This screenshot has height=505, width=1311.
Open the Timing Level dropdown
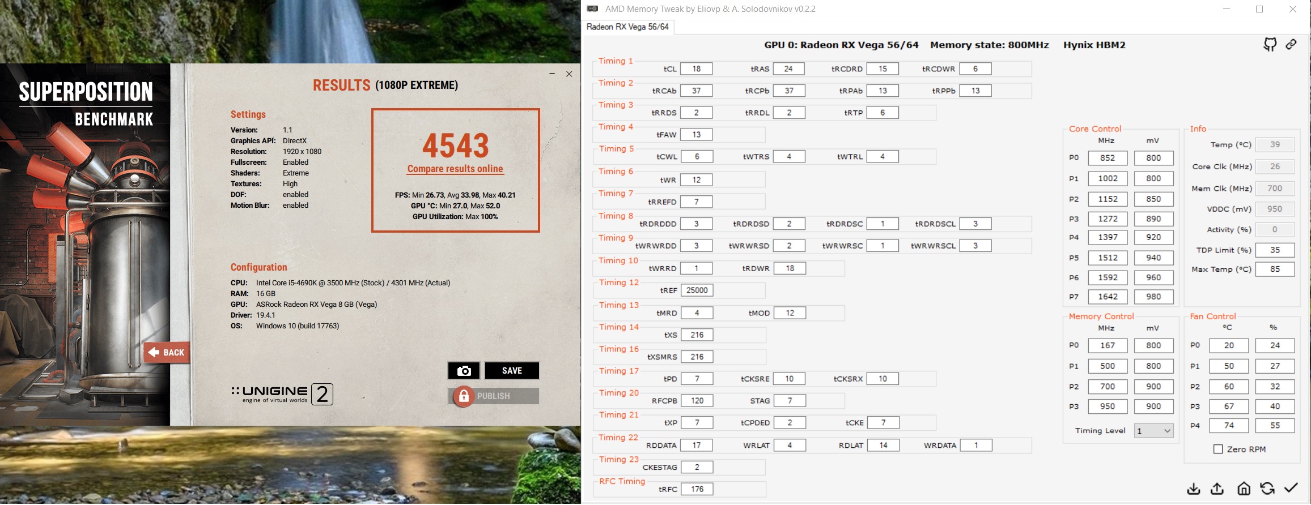pos(1153,431)
